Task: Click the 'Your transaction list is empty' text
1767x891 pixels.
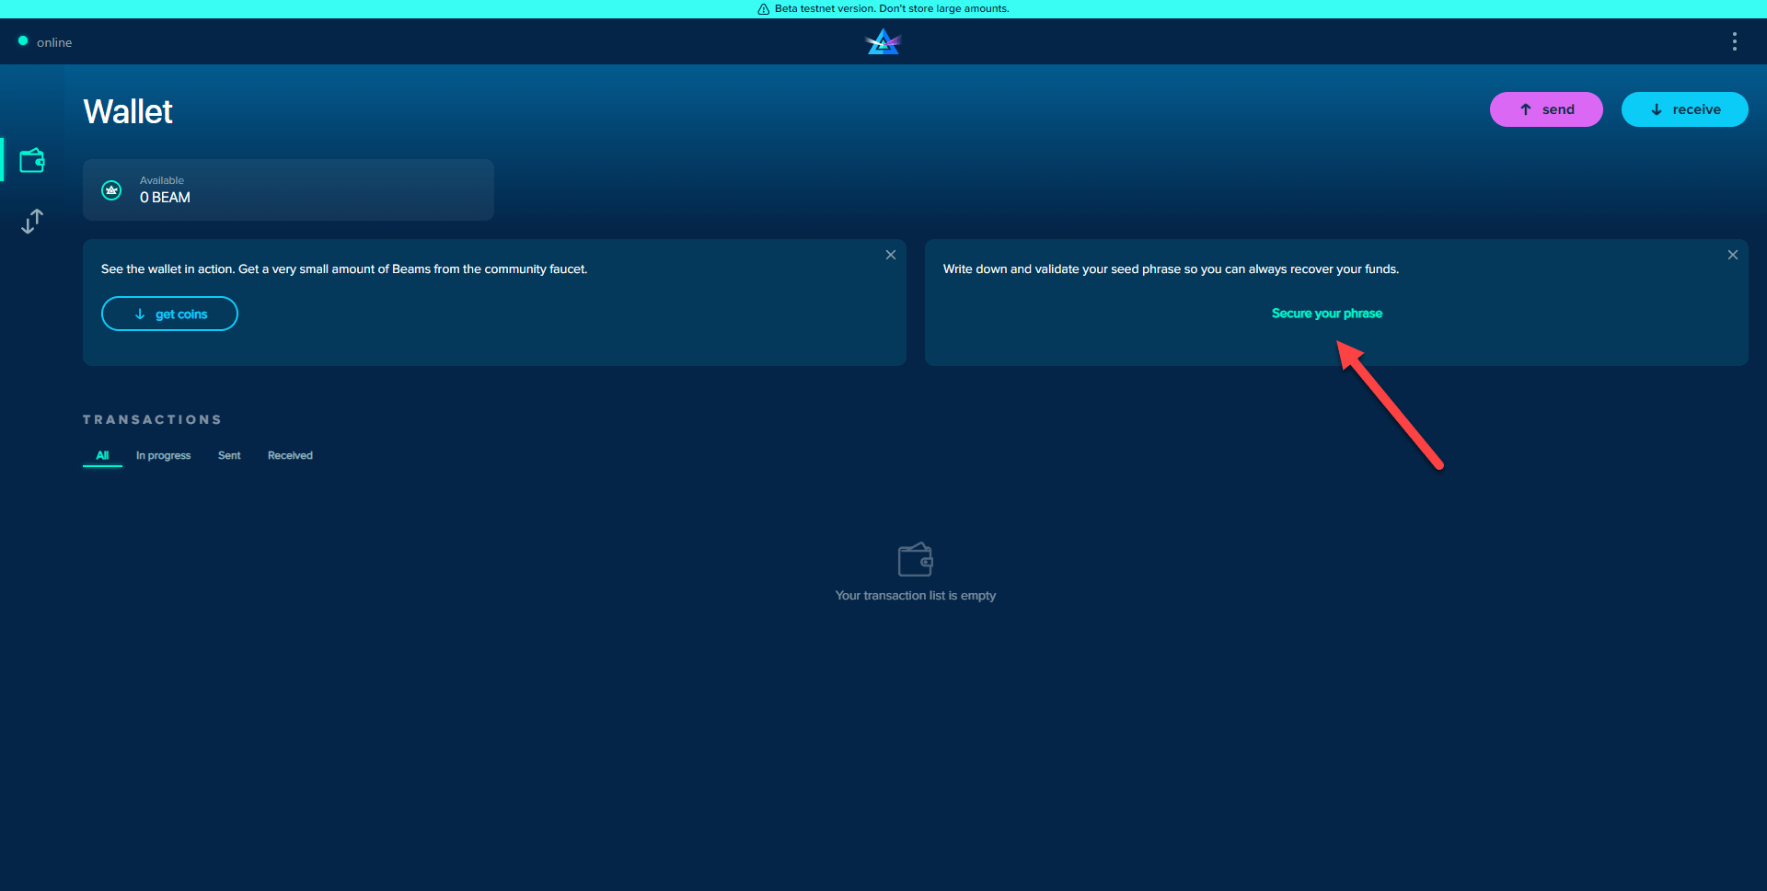Action: click(915, 596)
